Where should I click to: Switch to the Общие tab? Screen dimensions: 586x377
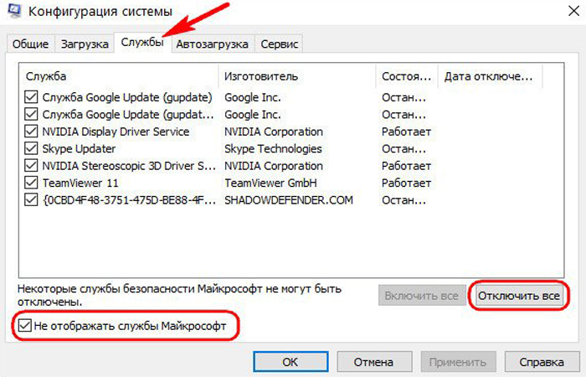[31, 44]
